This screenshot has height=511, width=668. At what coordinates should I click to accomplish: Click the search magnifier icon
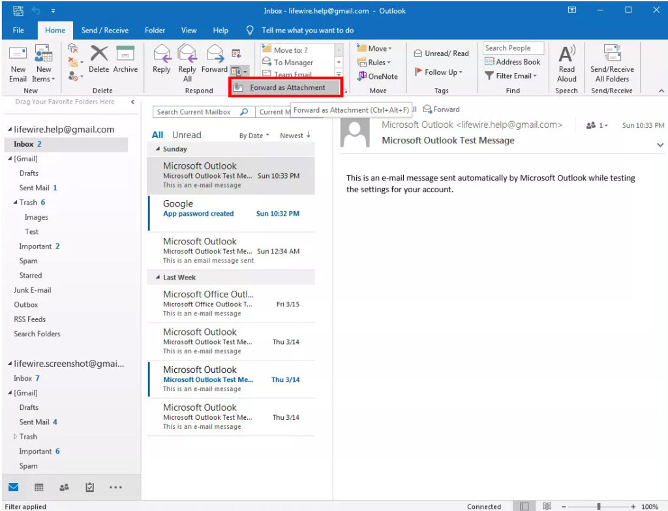pyautogui.click(x=244, y=111)
